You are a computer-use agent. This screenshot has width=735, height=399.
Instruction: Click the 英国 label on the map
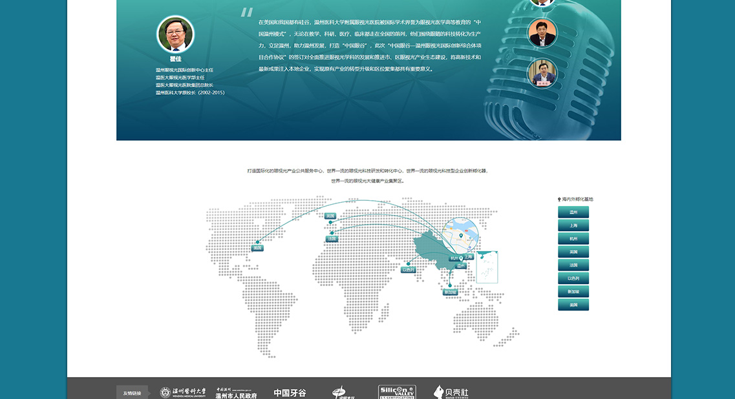pyautogui.click(x=330, y=216)
